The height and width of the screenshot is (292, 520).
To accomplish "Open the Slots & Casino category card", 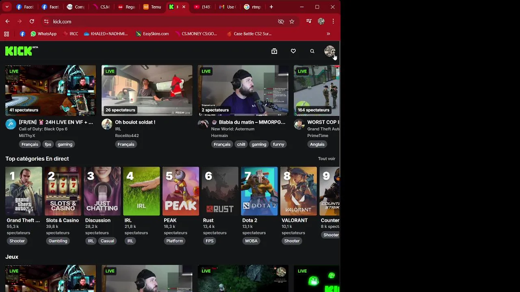I will [x=63, y=191].
